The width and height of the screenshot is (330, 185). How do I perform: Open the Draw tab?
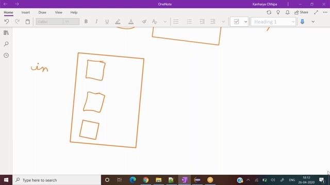click(x=42, y=12)
